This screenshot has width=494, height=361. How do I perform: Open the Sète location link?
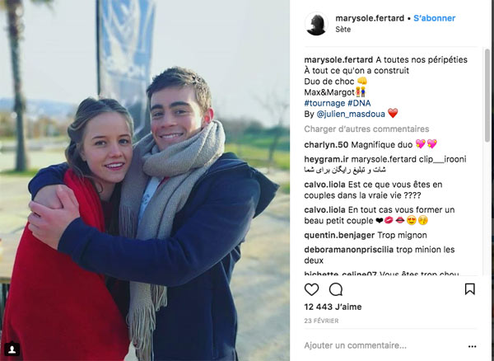[x=343, y=30]
